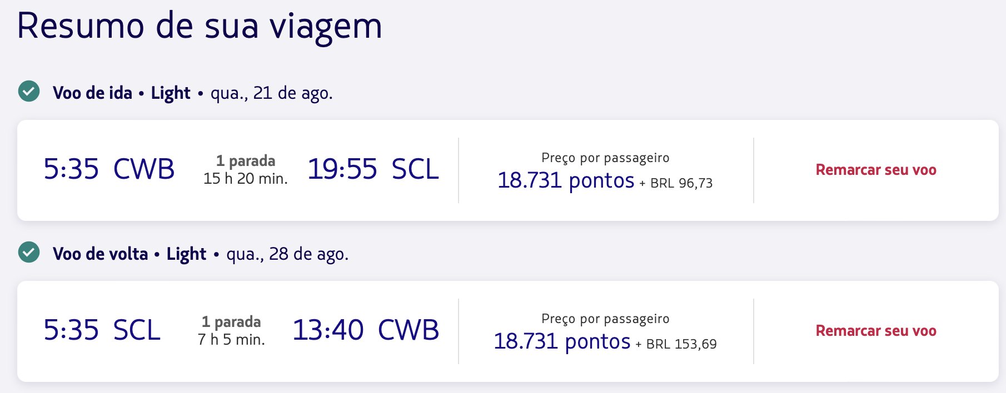This screenshot has width=1006, height=393.
Task: Click the Light fare label on outbound flight
Action: point(171,93)
